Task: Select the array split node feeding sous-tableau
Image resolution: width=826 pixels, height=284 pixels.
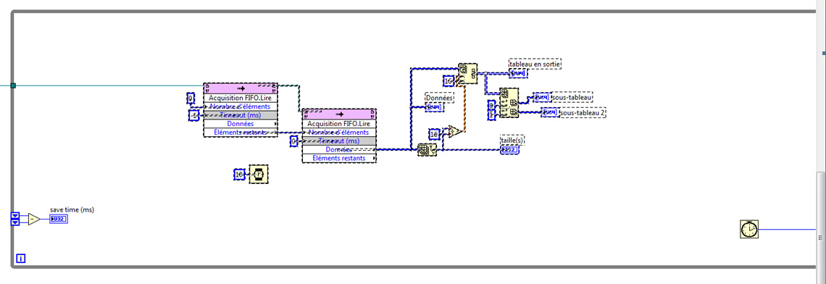Action: (509, 103)
